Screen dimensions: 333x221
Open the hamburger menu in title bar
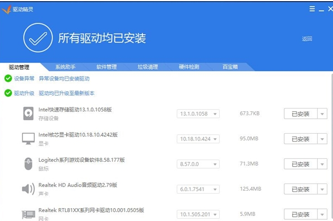tap(312, 9)
